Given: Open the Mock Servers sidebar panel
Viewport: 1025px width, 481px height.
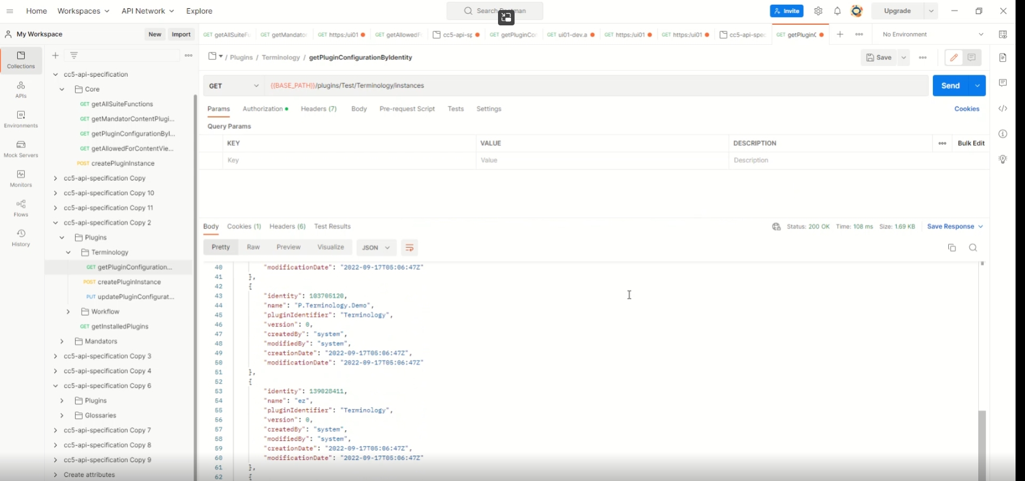Looking at the screenshot, I should (x=21, y=149).
